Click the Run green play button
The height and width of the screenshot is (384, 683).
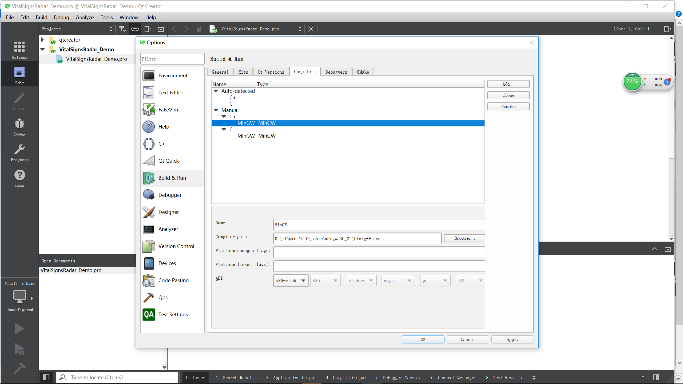[19, 329]
